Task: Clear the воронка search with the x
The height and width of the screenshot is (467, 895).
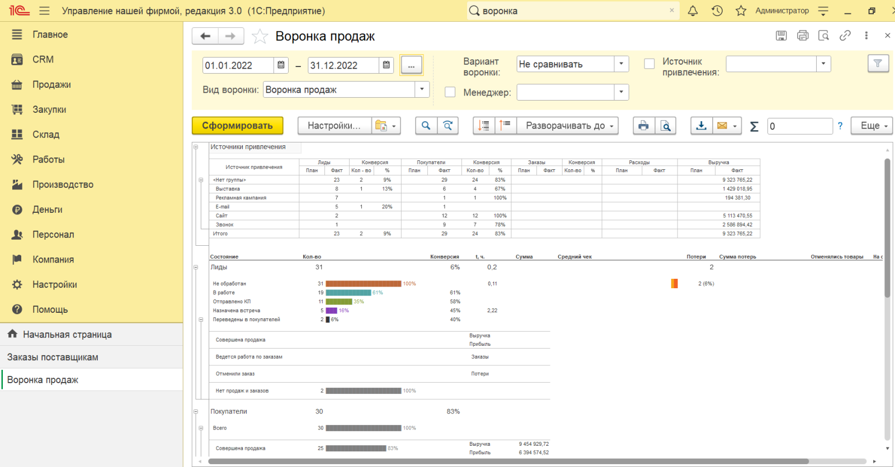Action: (672, 11)
